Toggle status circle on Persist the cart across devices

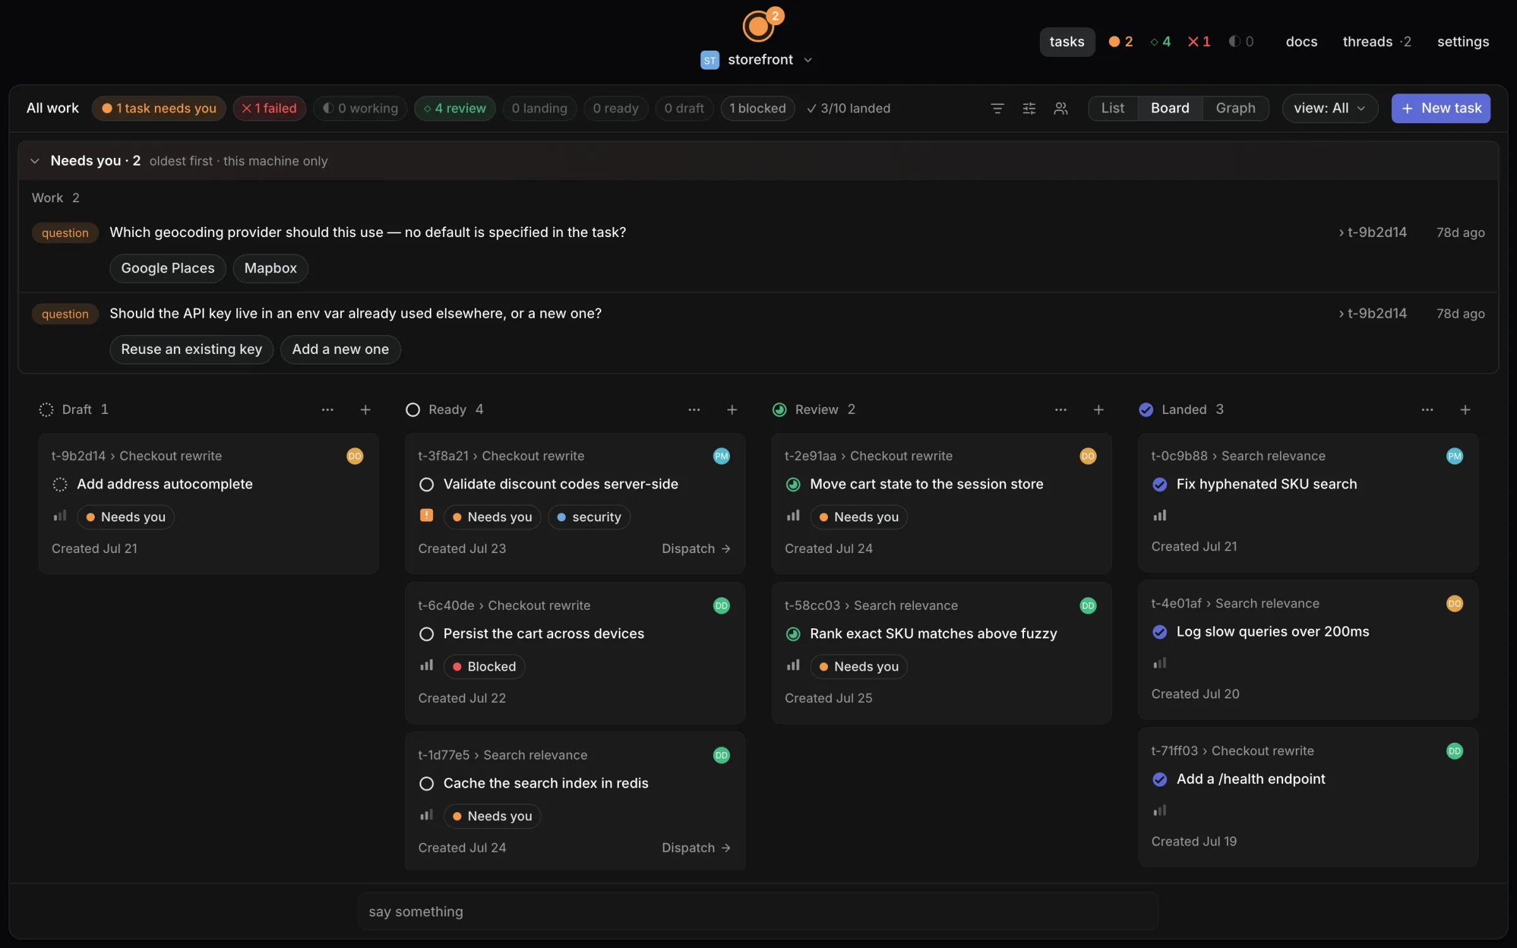(x=427, y=634)
